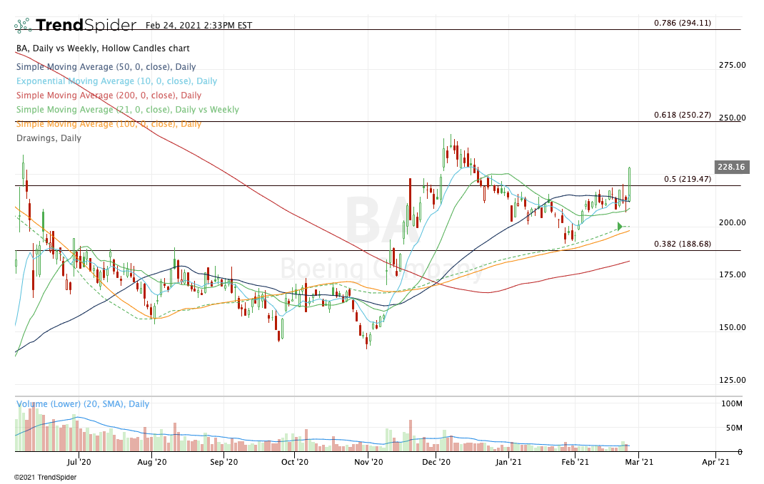Click the BA Hollow Candles chart title
The height and width of the screenshot is (484, 764).
coord(103,48)
